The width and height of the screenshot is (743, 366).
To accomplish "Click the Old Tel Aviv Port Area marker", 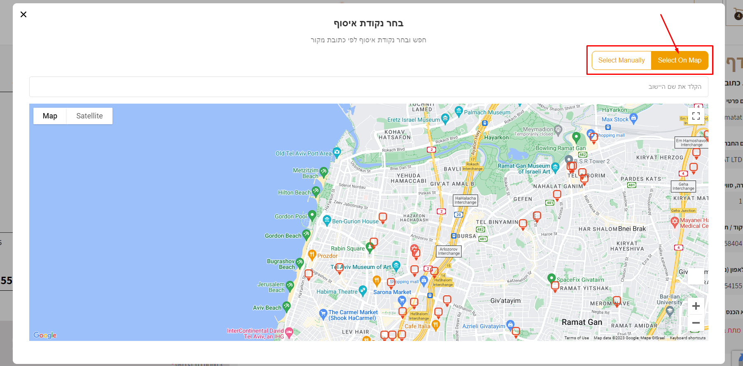I will click(337, 152).
